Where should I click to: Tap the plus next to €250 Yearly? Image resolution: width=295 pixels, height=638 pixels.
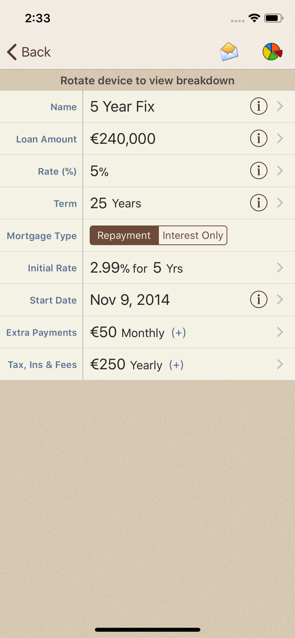[176, 365]
